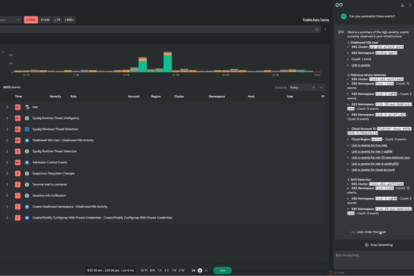
Task: Click the chip icon for Suspicious Filesystem Changes
Action: pos(27,173)
